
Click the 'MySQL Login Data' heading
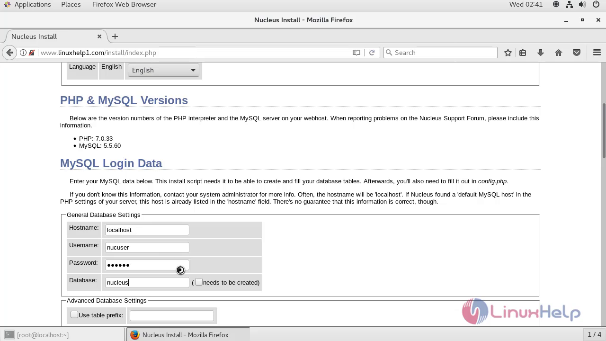coord(111,163)
